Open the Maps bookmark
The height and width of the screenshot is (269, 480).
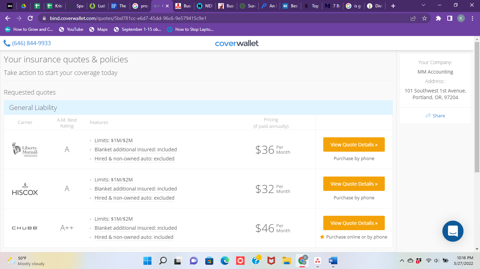point(99,29)
